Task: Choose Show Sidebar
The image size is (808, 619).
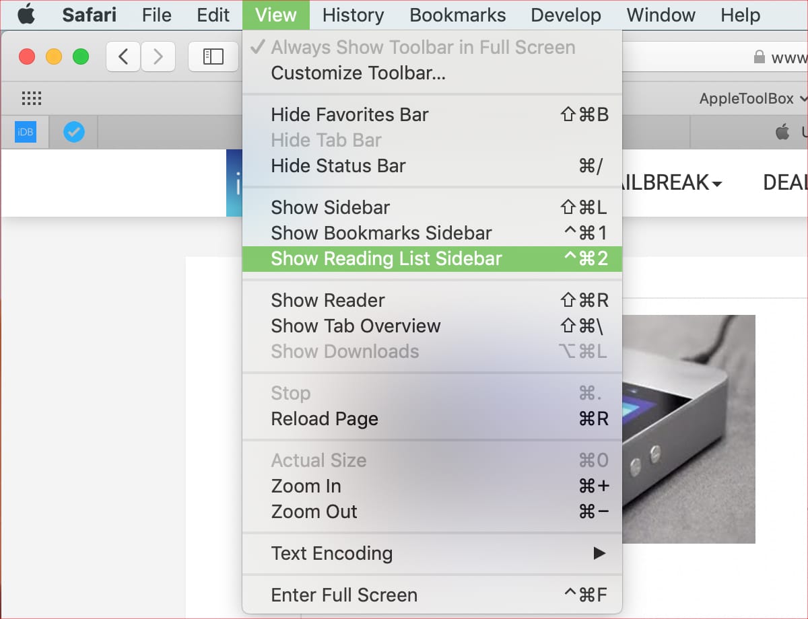Action: 432,207
